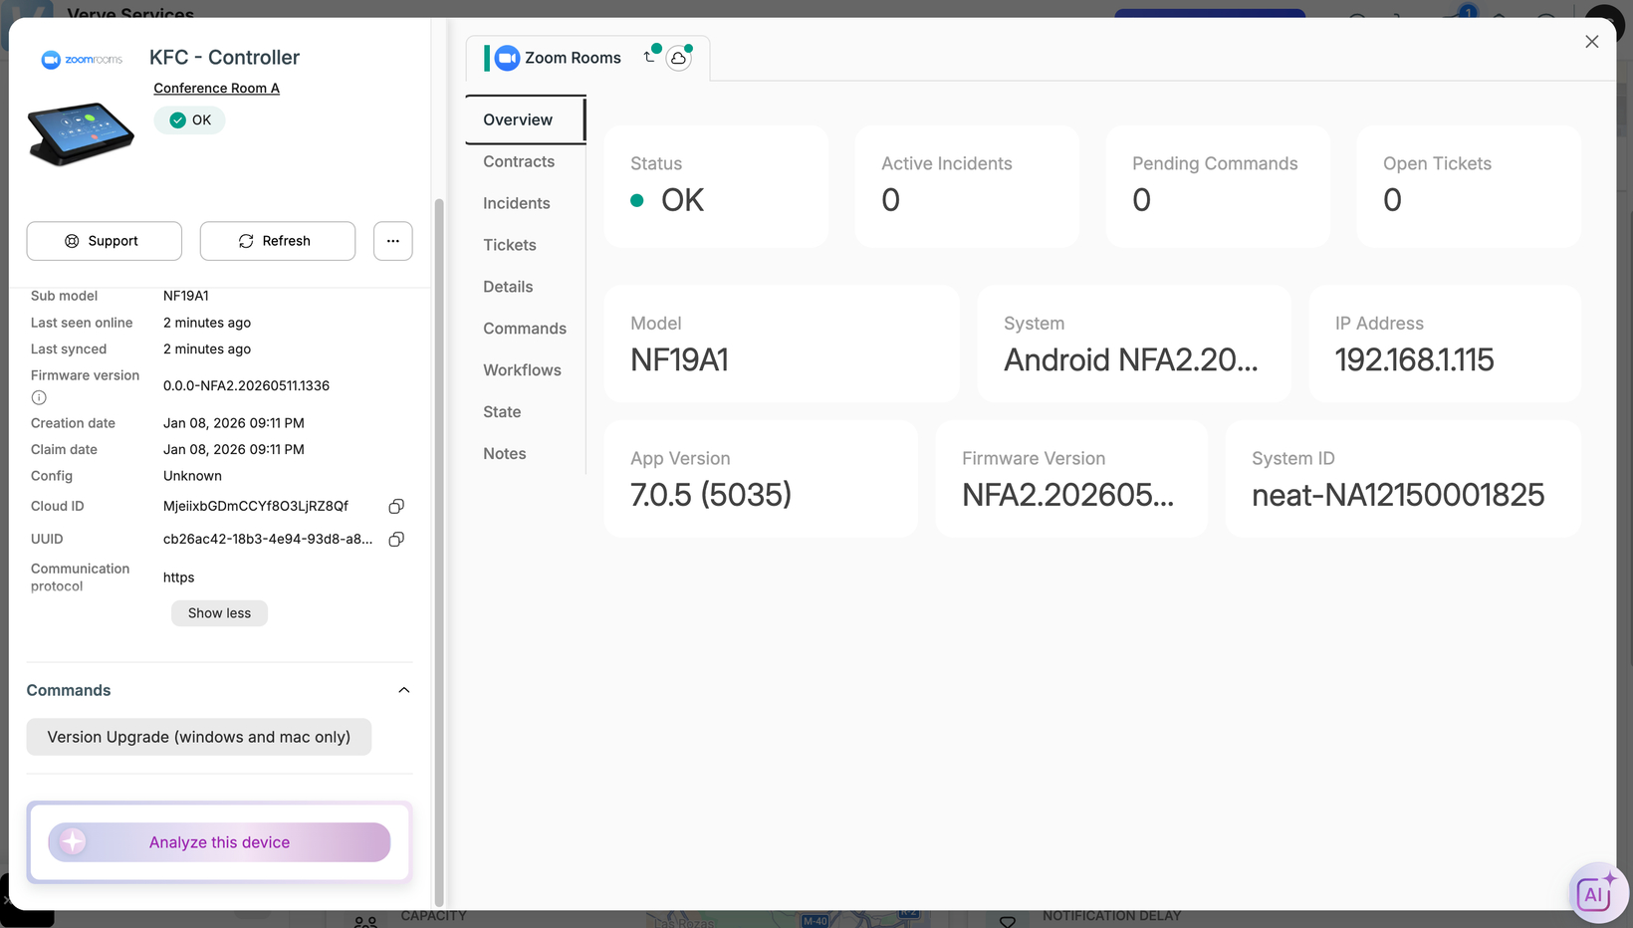1633x928 pixels.
Task: Click the Creation date value
Action: pos(234,423)
